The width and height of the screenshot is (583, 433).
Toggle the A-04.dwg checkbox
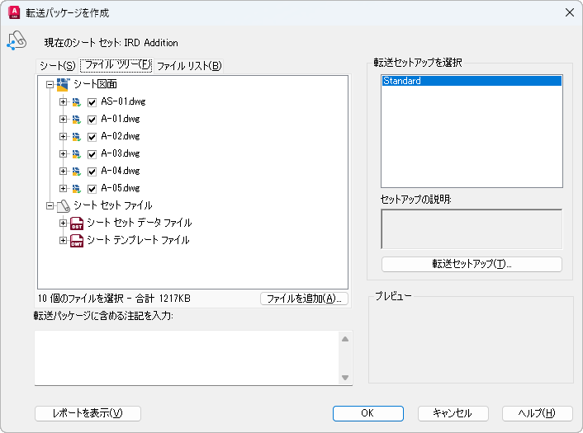pyautogui.click(x=92, y=172)
